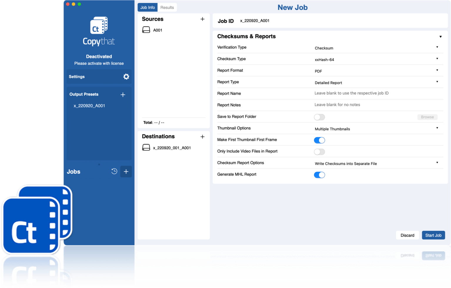Click the Discard button

point(407,235)
